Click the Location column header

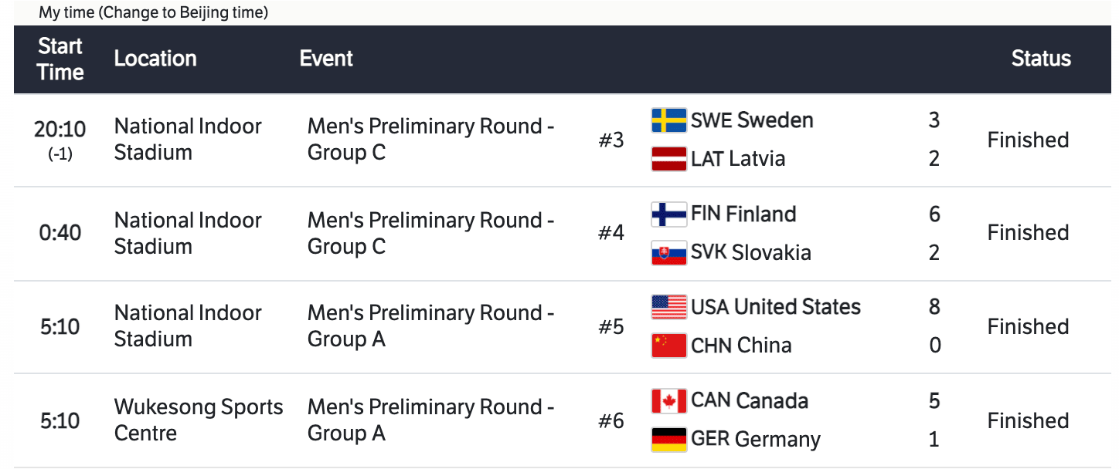(x=155, y=59)
